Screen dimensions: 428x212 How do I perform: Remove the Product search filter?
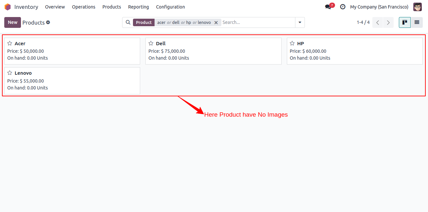coord(216,22)
